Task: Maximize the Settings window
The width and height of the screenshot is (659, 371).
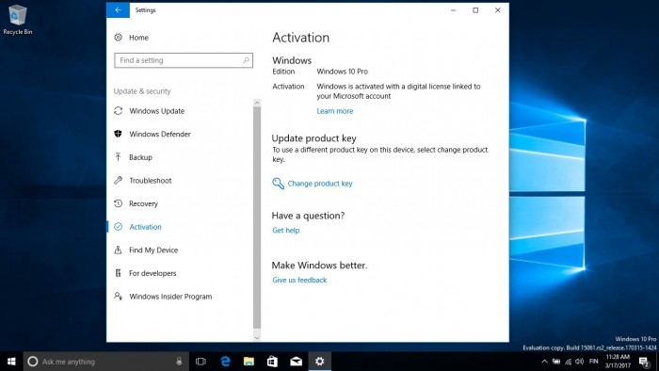Action: [x=475, y=10]
